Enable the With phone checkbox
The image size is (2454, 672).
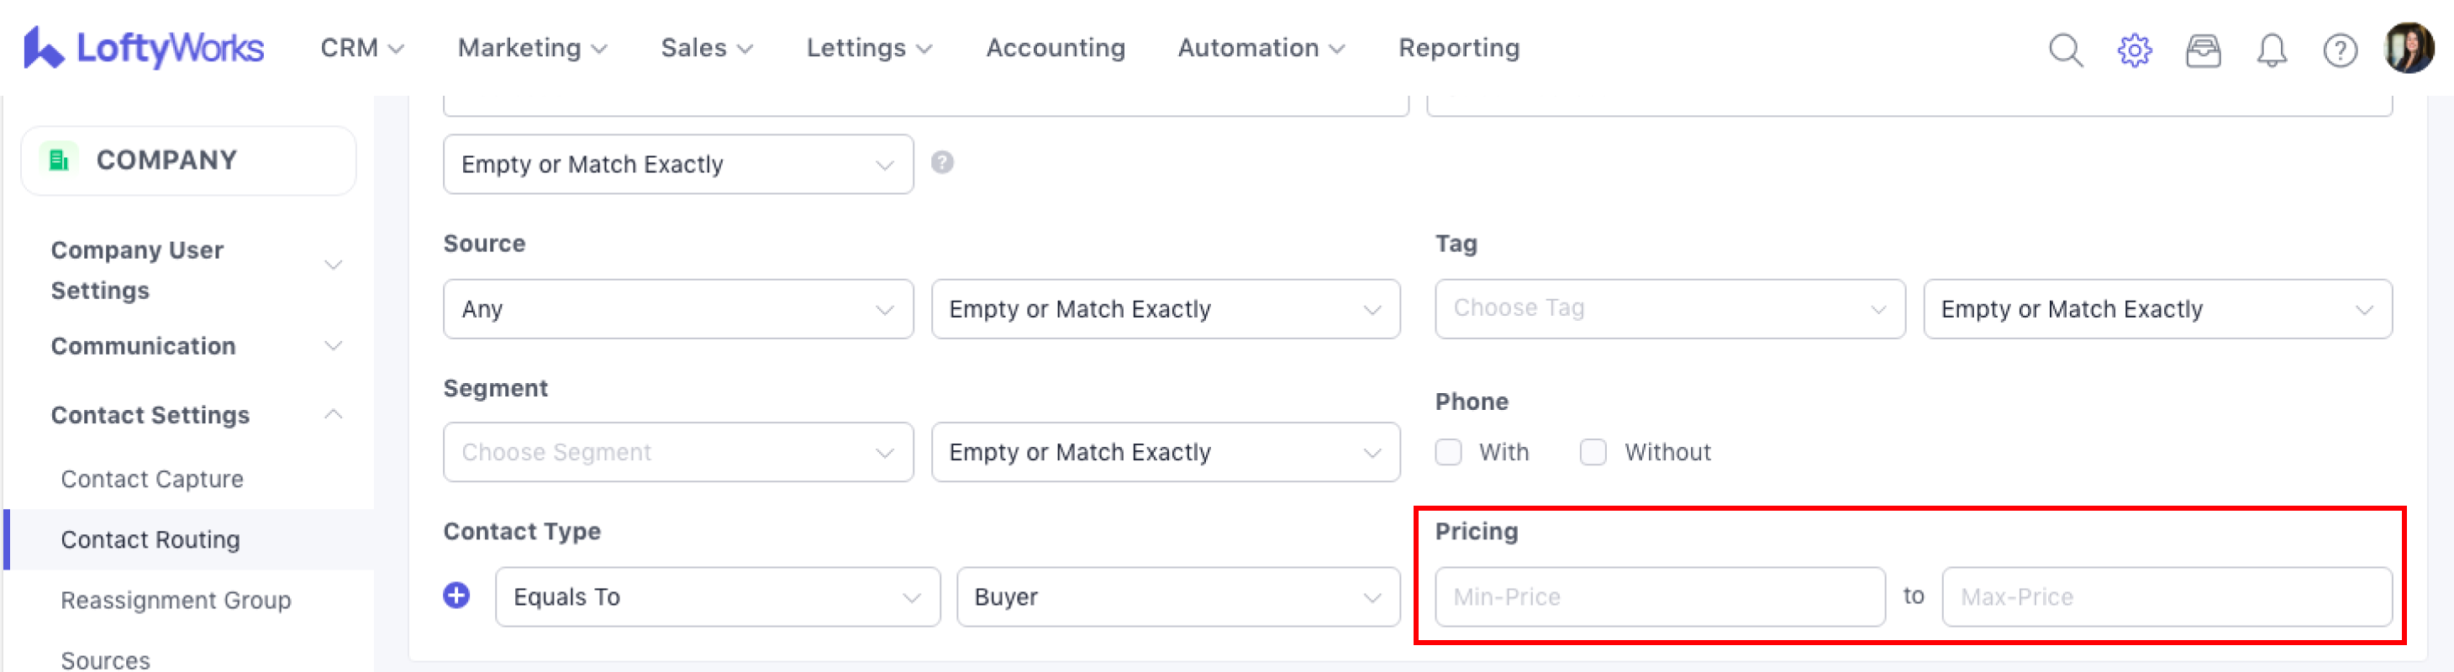coord(1448,452)
